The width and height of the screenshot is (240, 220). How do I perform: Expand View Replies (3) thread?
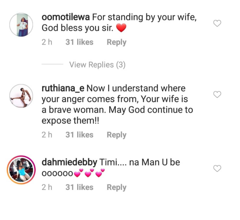(x=97, y=65)
